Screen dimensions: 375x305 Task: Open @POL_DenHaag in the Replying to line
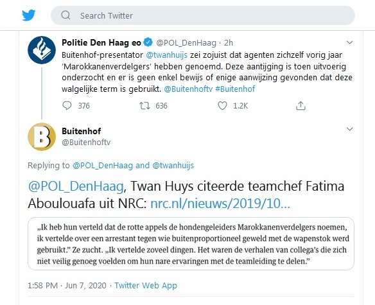click(x=103, y=166)
